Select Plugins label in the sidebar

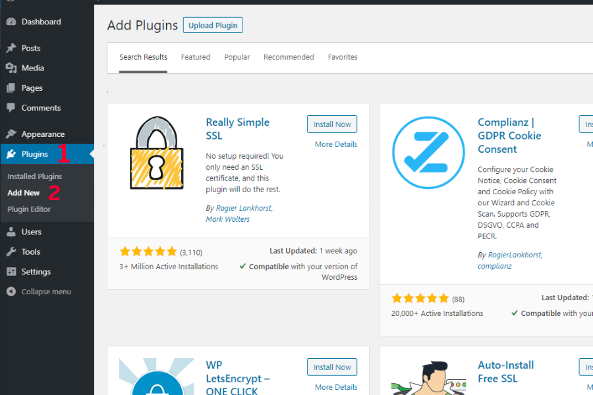[x=35, y=154]
